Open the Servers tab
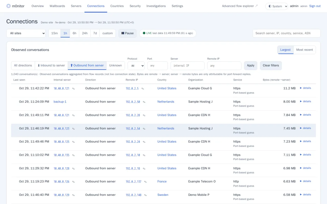This screenshot has height=204, width=327. (76, 6)
